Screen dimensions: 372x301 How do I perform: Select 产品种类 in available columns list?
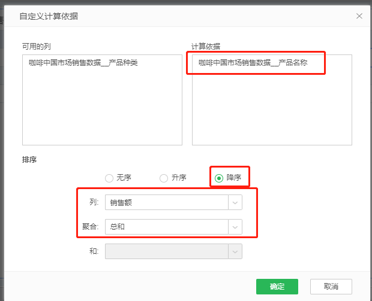click(83, 63)
